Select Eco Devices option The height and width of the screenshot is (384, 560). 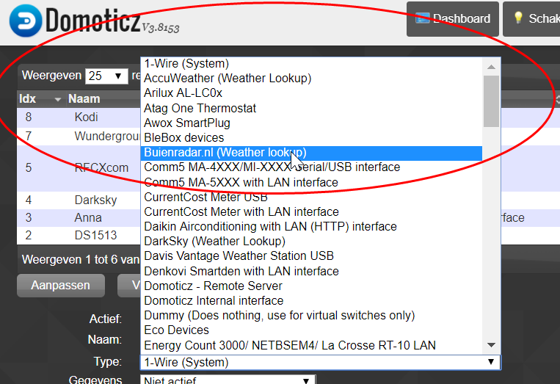tap(311, 330)
